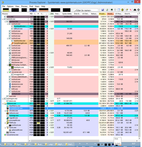Sort by the Private Bytes column header
This screenshot has height=147, width=142.
pyautogui.click(x=103, y=14)
